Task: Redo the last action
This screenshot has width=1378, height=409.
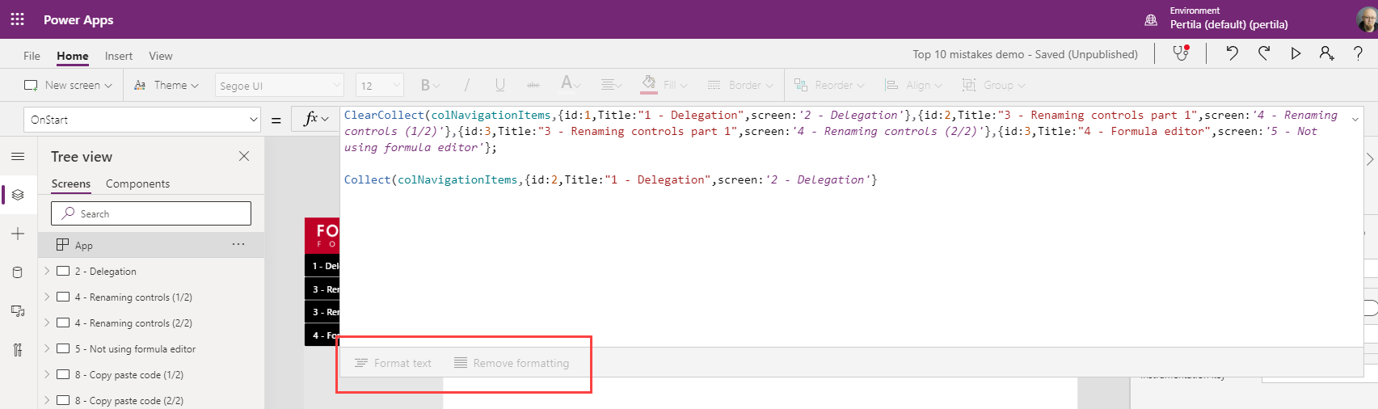Action: [1264, 53]
